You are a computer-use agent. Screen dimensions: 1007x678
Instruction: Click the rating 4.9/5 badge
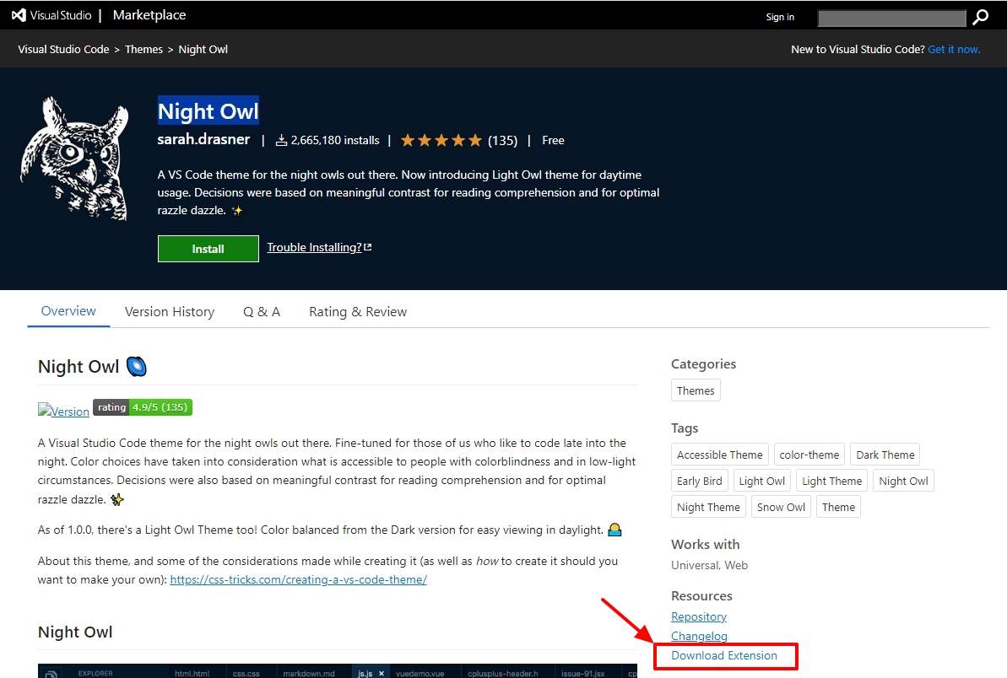click(x=143, y=407)
